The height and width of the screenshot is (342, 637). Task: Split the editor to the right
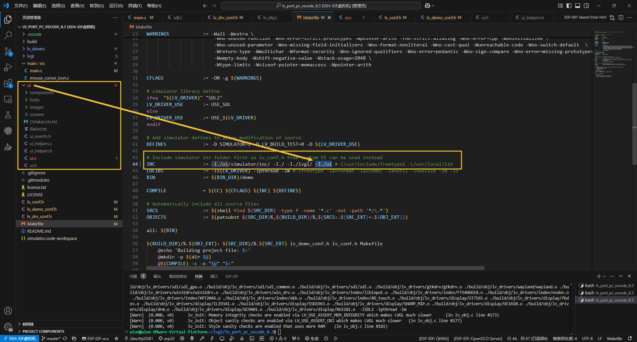[621, 18]
